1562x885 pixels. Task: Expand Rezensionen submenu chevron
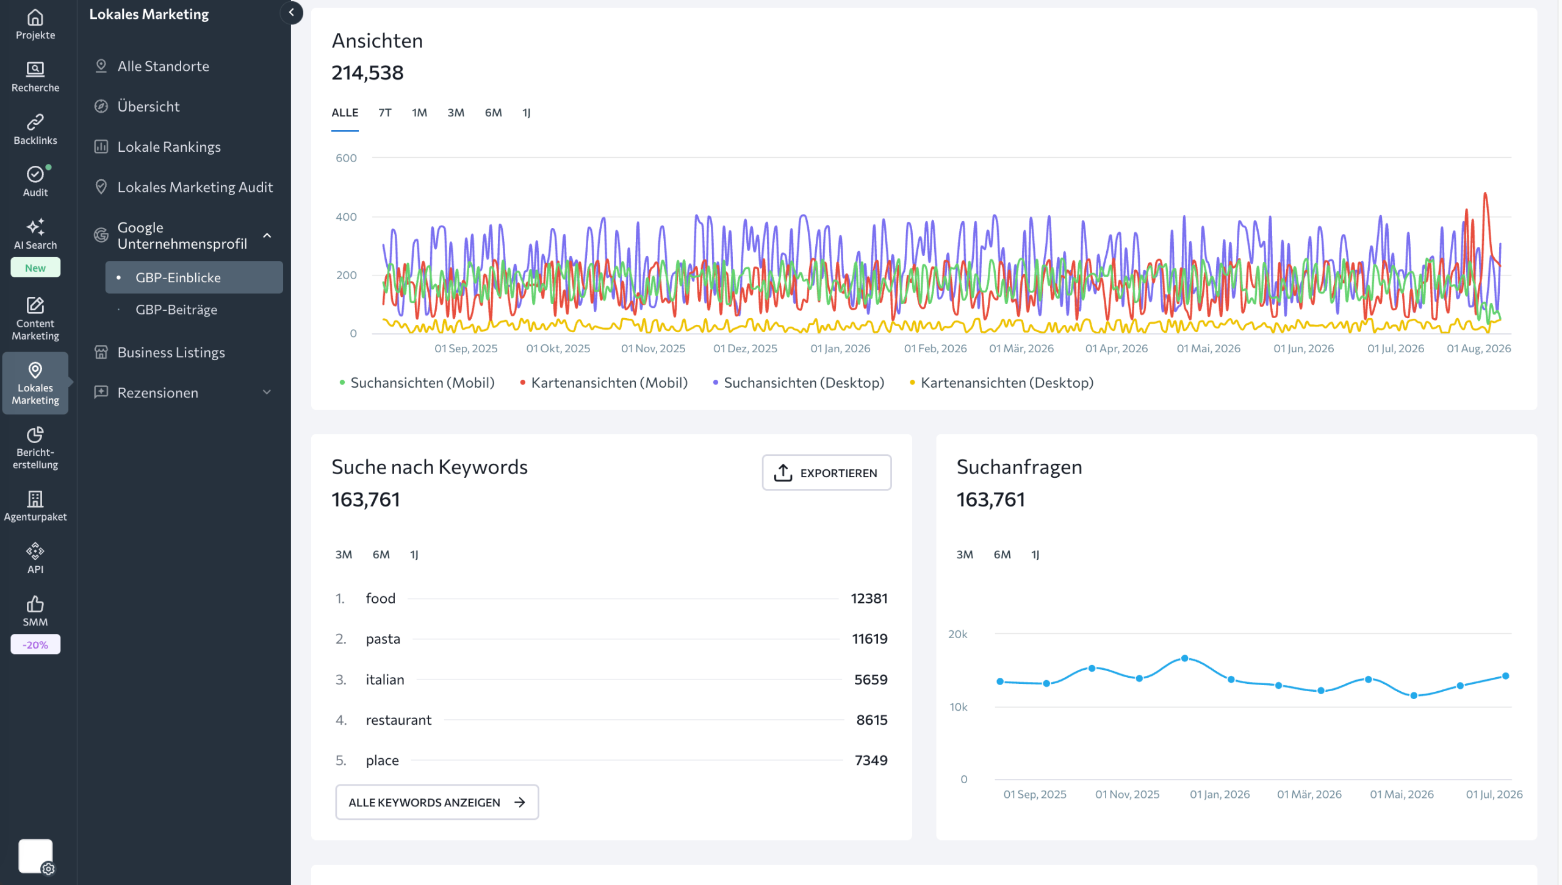[x=267, y=392]
